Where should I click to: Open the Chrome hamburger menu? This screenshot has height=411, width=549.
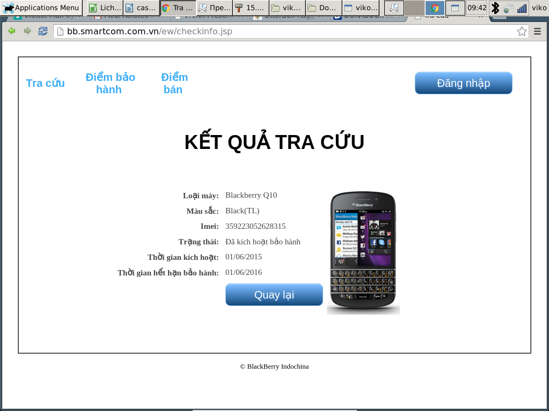point(538,31)
